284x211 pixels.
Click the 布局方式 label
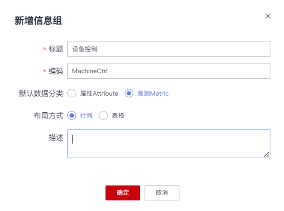point(48,115)
